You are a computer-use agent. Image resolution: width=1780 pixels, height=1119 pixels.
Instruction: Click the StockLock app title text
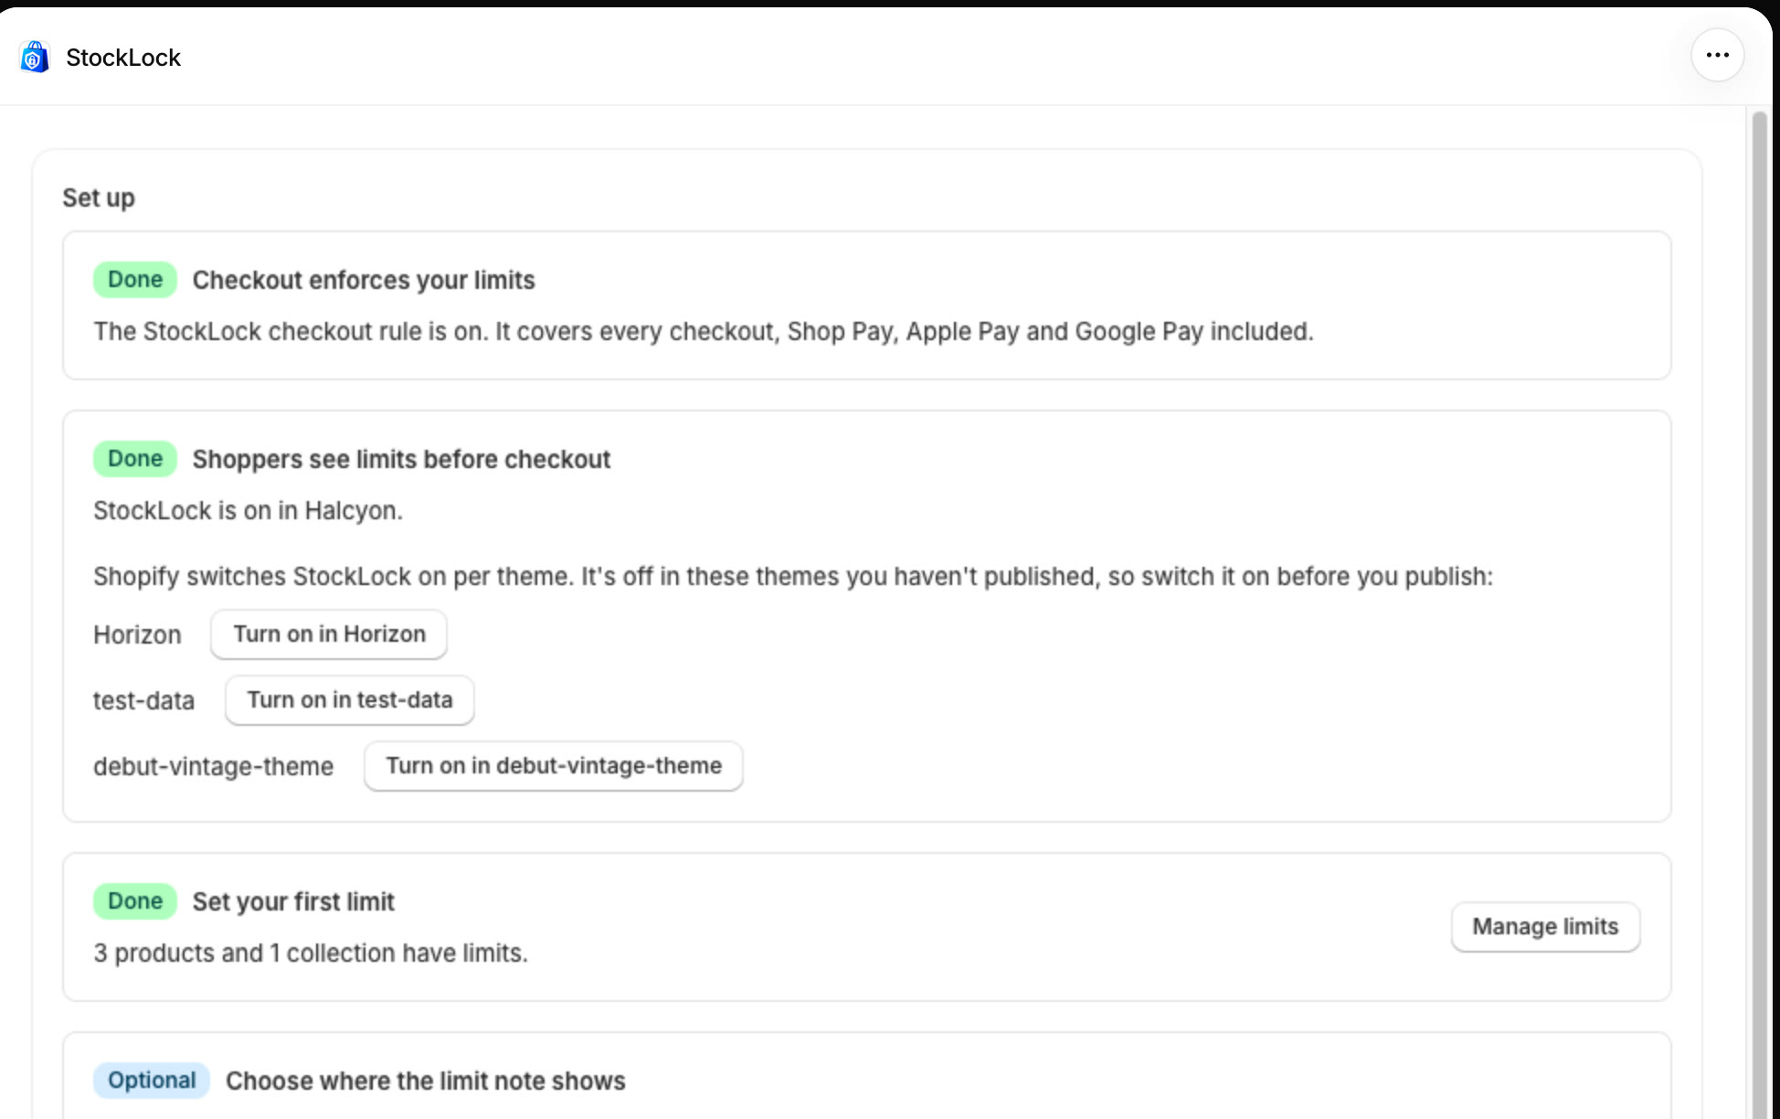(x=123, y=58)
